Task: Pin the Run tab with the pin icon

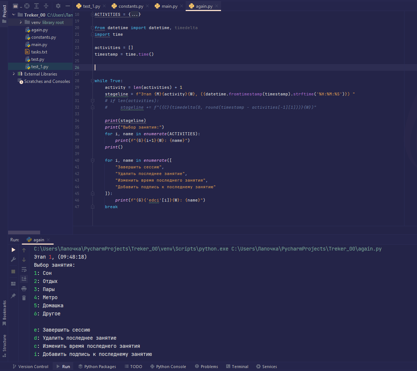Action: tap(13, 296)
